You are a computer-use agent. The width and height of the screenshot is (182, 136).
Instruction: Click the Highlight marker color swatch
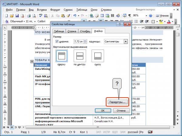[x=161, y=22]
